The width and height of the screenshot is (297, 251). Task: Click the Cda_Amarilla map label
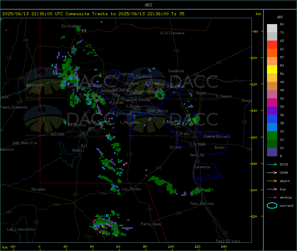coord(25,143)
